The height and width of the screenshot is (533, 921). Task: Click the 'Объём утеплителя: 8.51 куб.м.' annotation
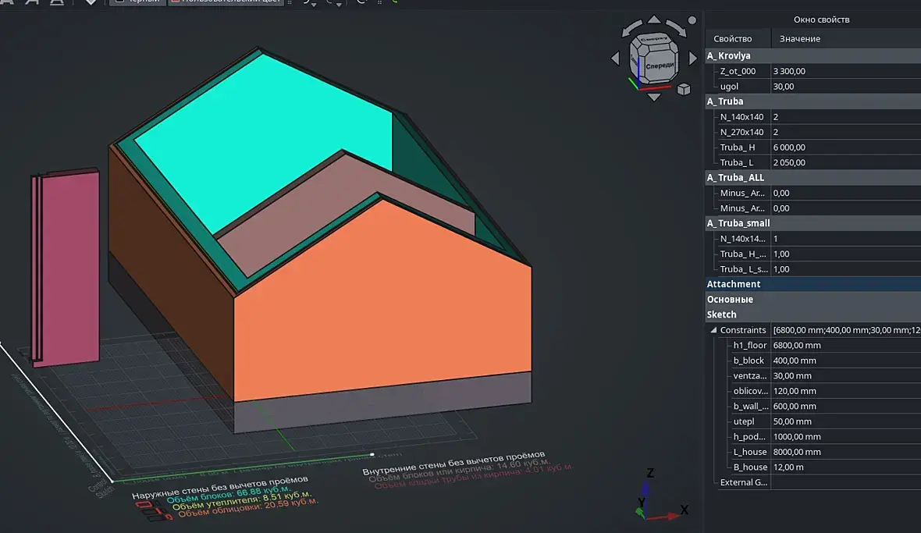241,502
